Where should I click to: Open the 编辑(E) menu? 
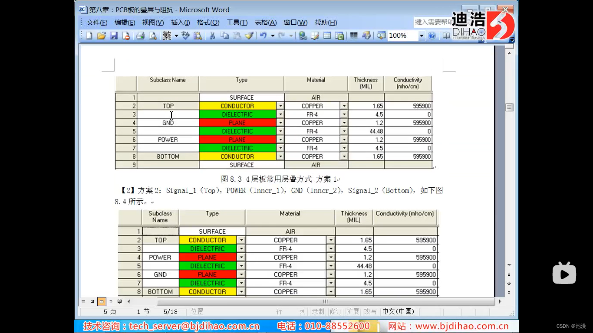point(125,23)
